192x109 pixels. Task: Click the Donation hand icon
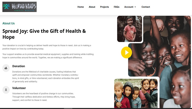pyautogui.click(x=6, y=68)
